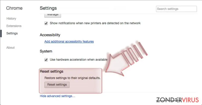Toggle the hardware acceleration checkbox
This screenshot has height=105, width=202.
click(46, 60)
